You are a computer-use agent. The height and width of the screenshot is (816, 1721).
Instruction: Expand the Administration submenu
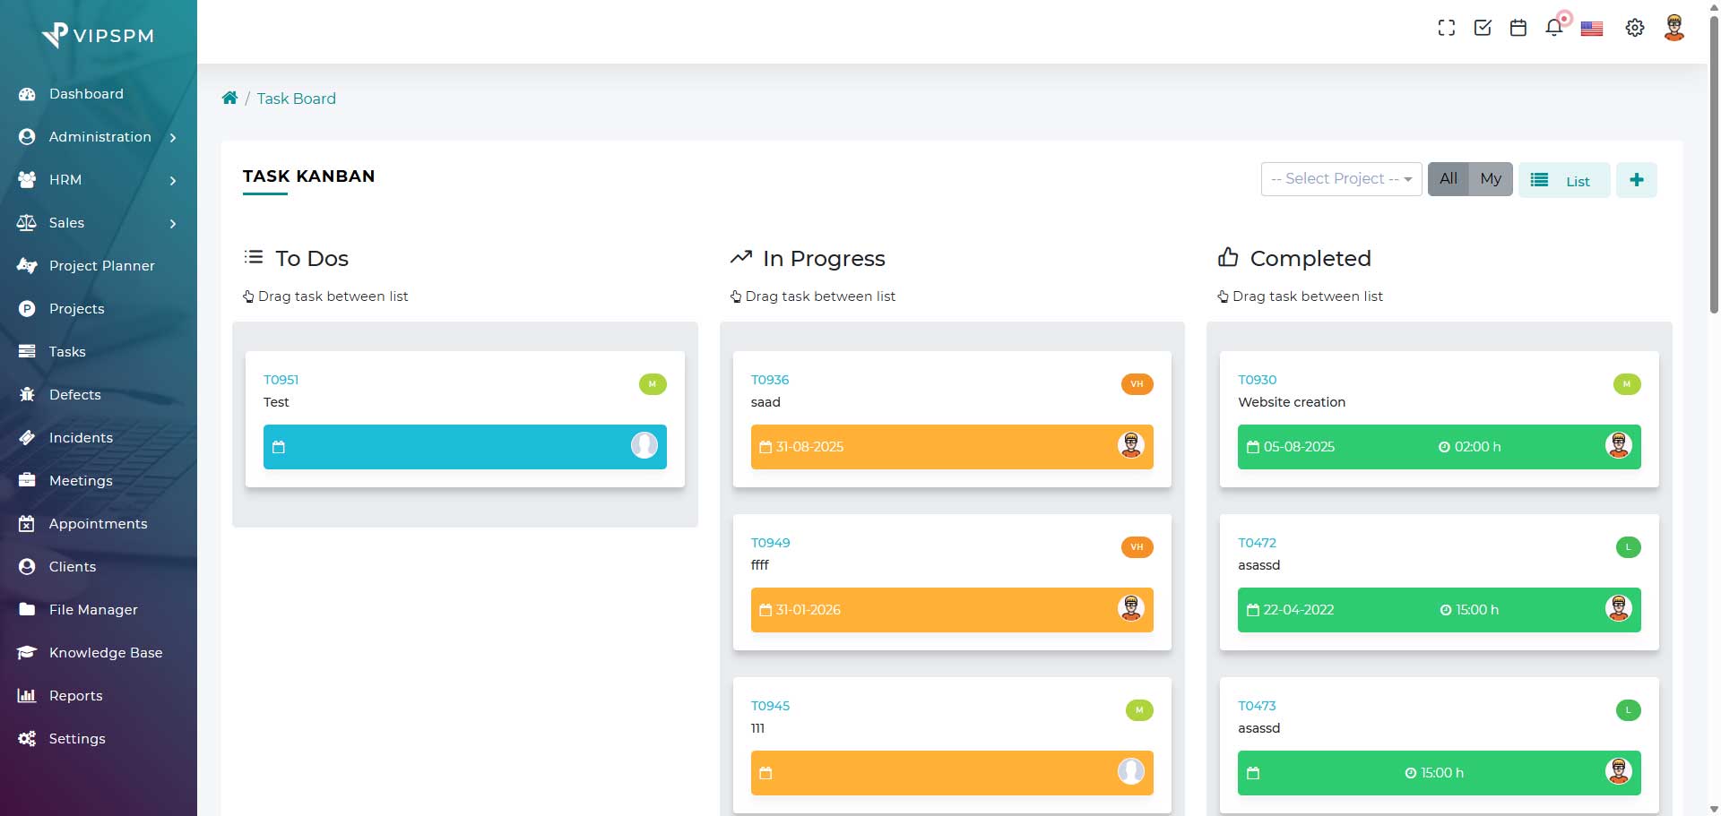point(99,137)
